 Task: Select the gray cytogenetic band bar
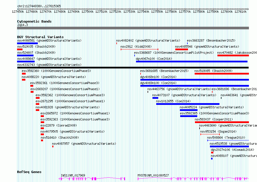point(133,28)
